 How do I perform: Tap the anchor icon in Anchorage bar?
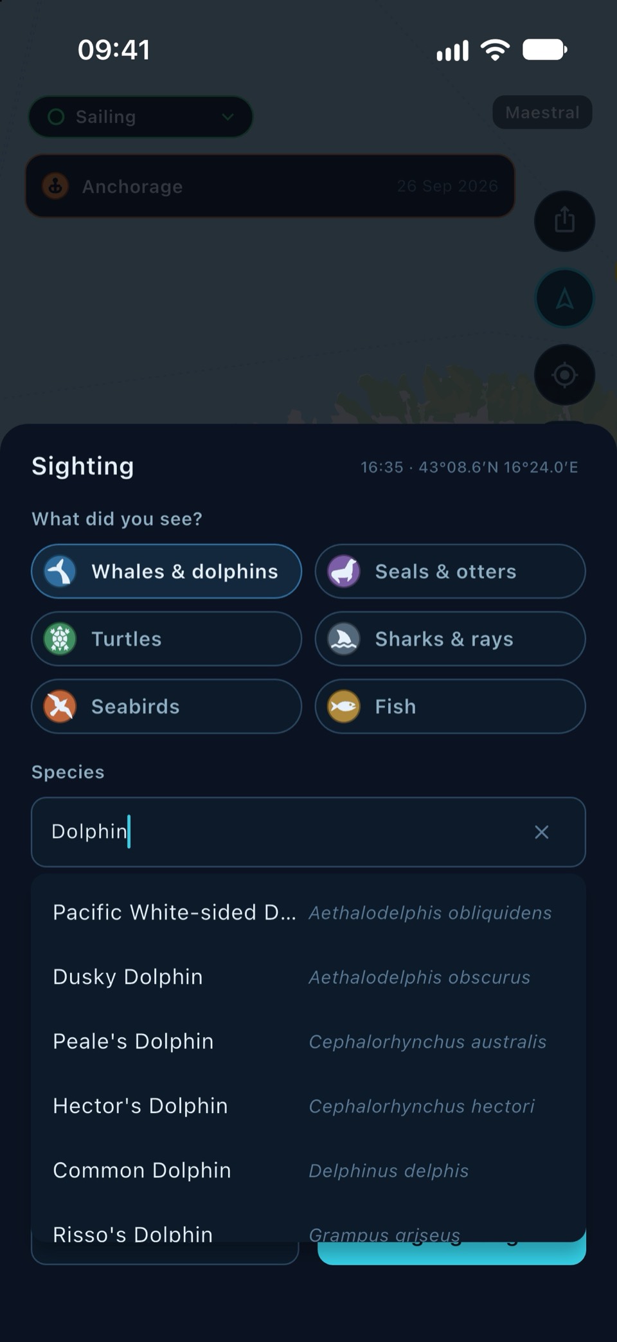(56, 186)
